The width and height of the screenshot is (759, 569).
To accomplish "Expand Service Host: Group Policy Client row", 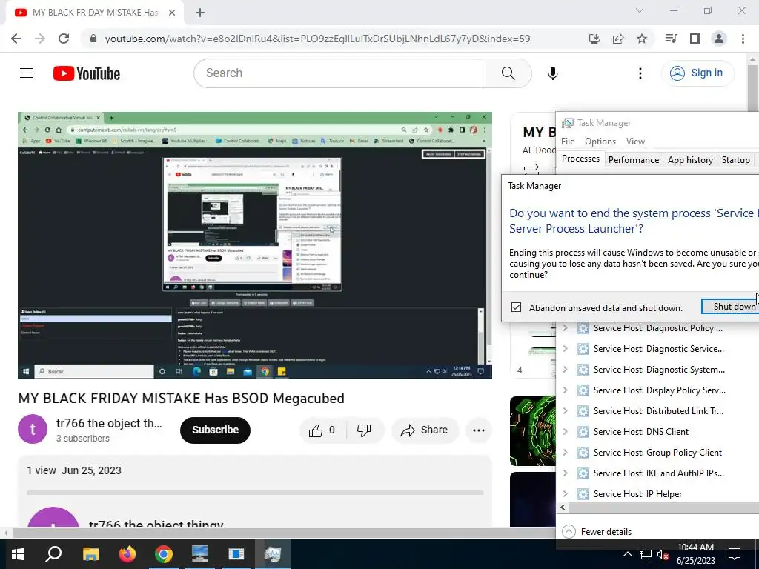I will tap(565, 453).
